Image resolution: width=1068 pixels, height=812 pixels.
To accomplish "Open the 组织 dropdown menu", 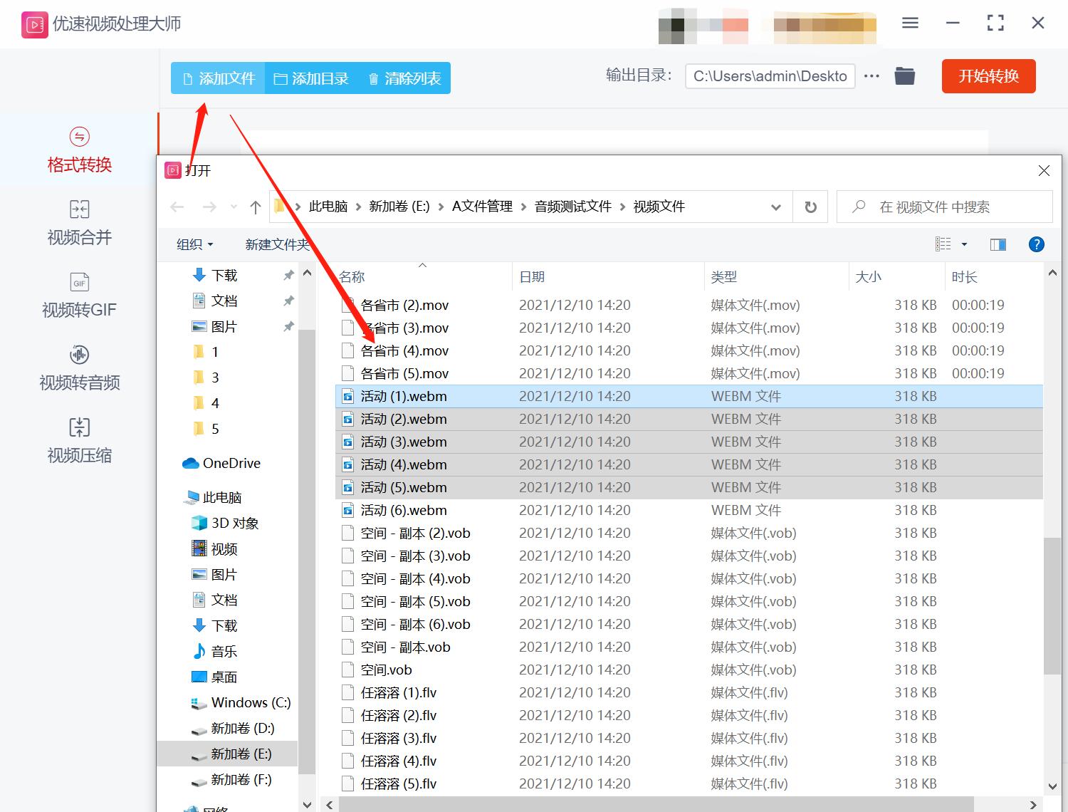I will [x=194, y=244].
